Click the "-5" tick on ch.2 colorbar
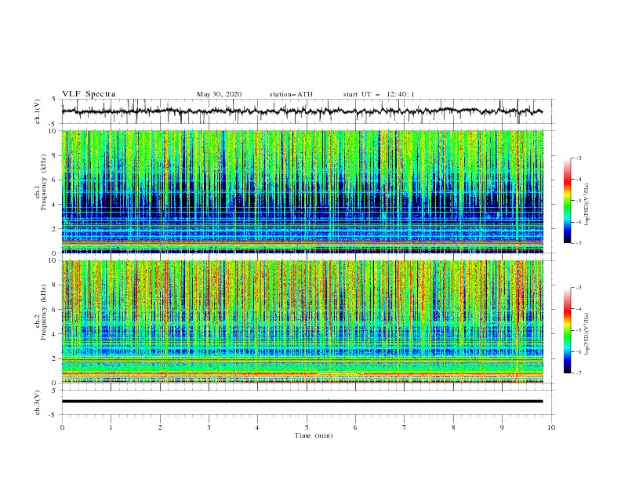The width and height of the screenshot is (621, 480). pos(578,330)
